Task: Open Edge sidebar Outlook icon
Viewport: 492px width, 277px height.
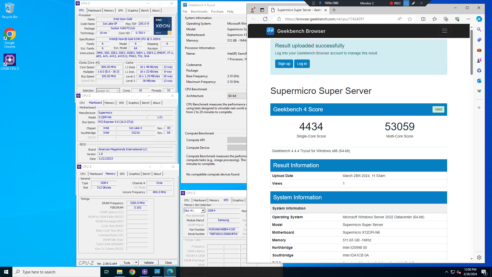Action: [479, 81]
